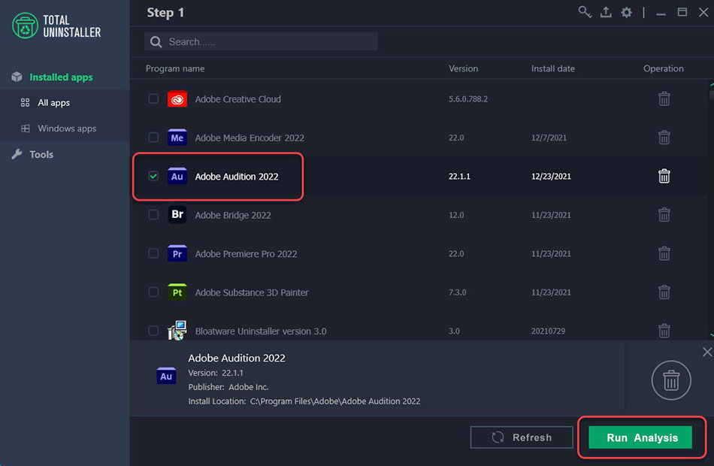Check the Adobe Substance 3D Painter checkbox
Viewport: 714px width, 466px height.
coord(153,292)
